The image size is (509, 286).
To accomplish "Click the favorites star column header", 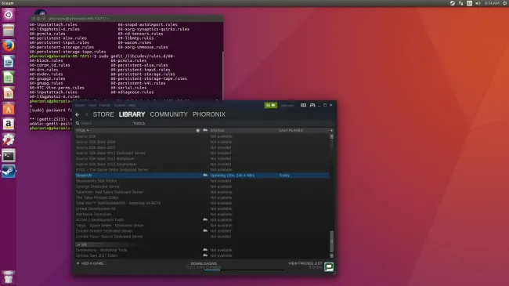I will 197,130.
